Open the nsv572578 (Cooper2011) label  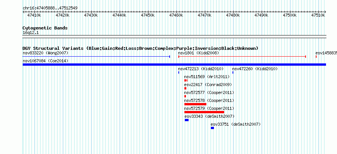(209, 100)
